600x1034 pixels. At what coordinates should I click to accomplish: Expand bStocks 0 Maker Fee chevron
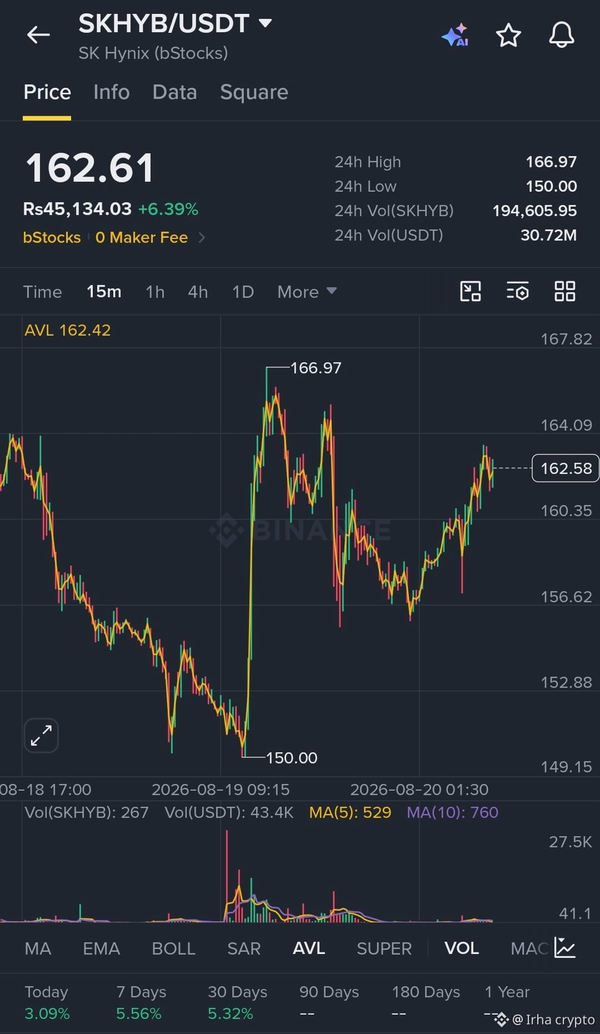pyautogui.click(x=202, y=238)
